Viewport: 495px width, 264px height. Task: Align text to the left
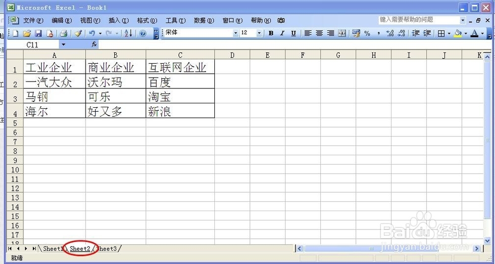click(308, 33)
